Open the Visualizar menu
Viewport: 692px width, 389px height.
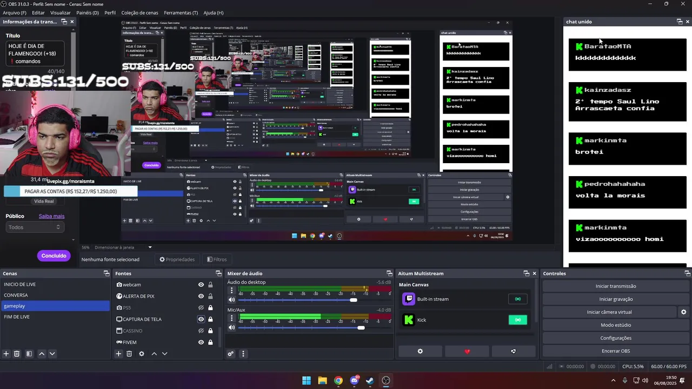[x=61, y=12]
